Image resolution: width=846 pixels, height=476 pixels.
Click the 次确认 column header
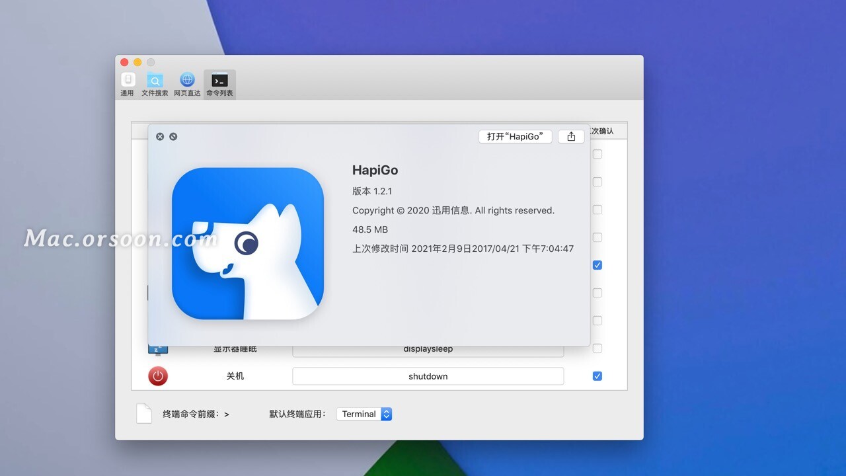[601, 131]
